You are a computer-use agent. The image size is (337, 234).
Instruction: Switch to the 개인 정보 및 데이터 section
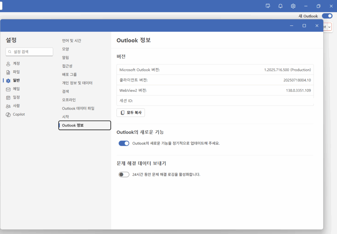coord(77,83)
